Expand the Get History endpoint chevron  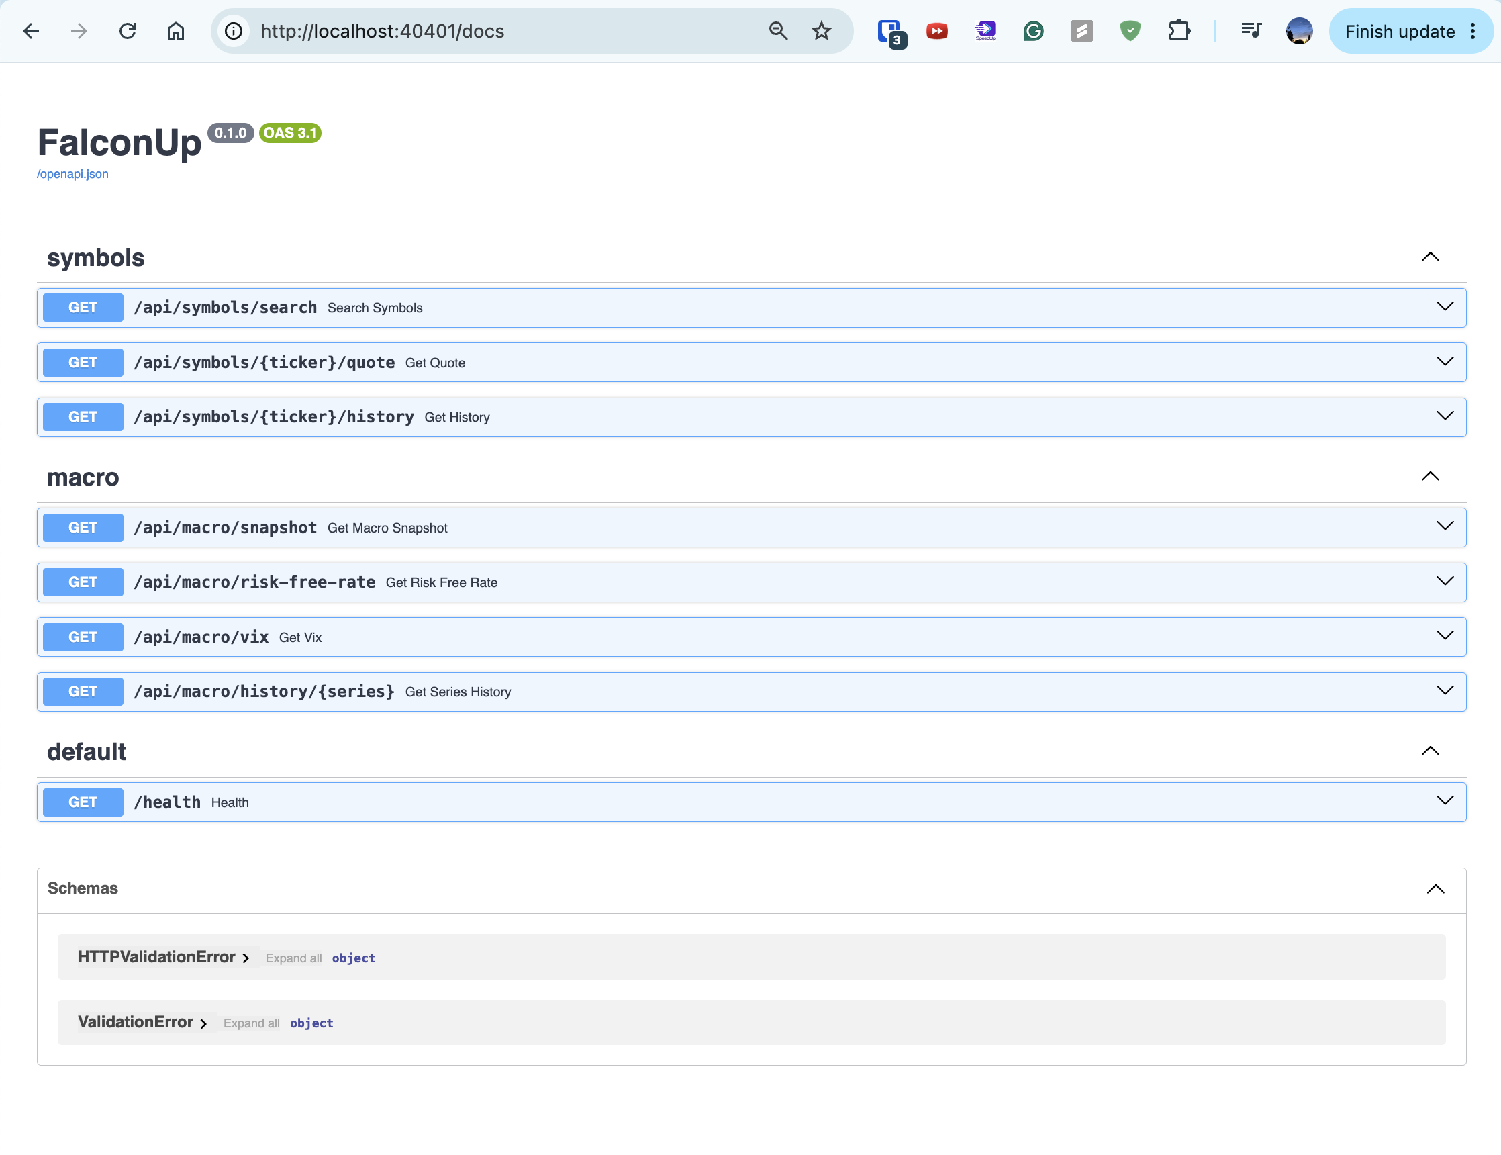pos(1445,416)
